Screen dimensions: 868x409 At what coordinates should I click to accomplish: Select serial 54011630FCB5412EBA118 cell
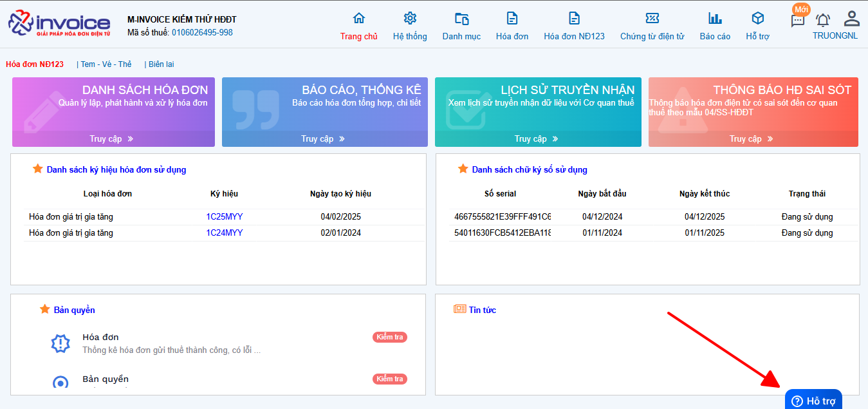click(503, 233)
